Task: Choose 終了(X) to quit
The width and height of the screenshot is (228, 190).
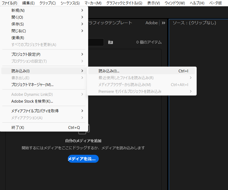Action: point(44,127)
